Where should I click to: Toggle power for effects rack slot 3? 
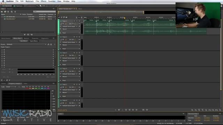(4, 54)
